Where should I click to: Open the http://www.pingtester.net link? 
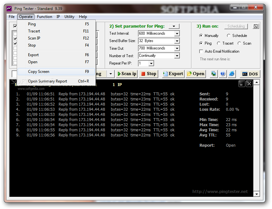click(220, 191)
